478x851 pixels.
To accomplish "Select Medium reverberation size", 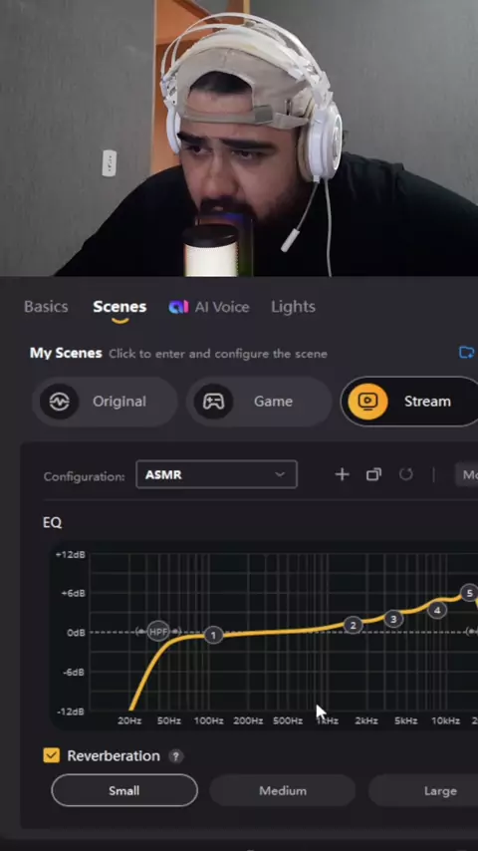I will click(x=283, y=791).
